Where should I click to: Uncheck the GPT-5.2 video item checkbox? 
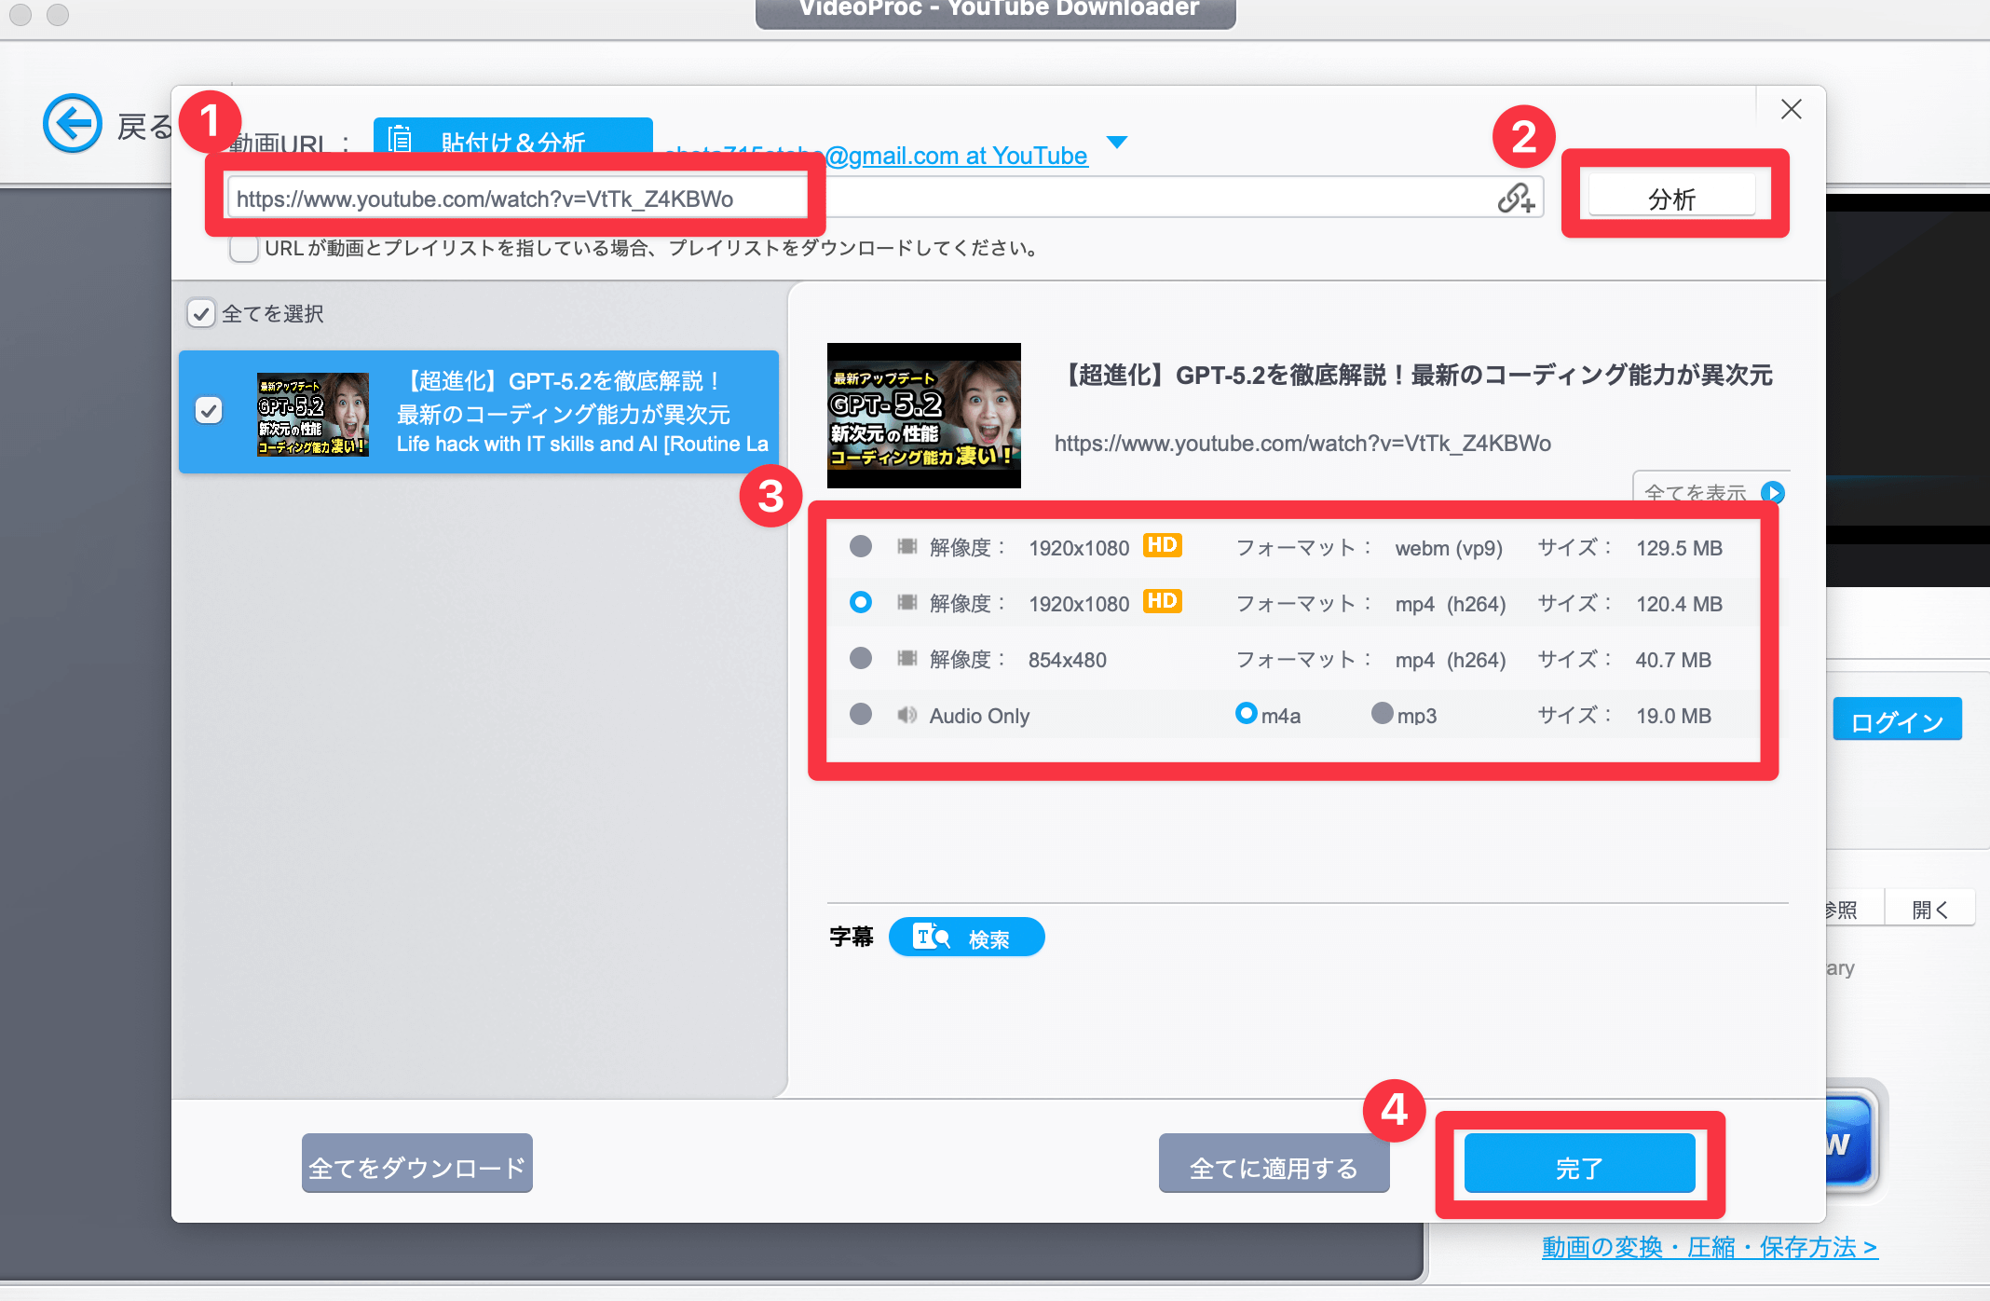(210, 410)
